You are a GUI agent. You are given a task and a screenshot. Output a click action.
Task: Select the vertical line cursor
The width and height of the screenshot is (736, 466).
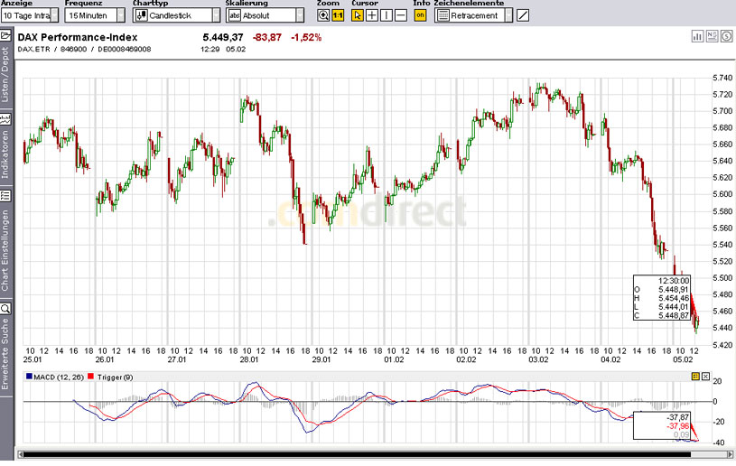coord(386,15)
